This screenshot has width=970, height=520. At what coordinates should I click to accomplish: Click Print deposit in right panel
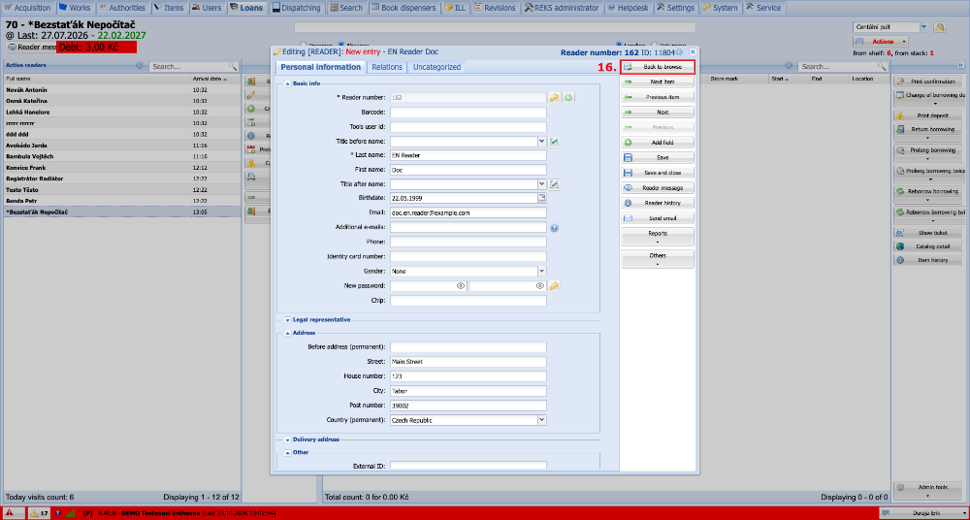(x=928, y=115)
